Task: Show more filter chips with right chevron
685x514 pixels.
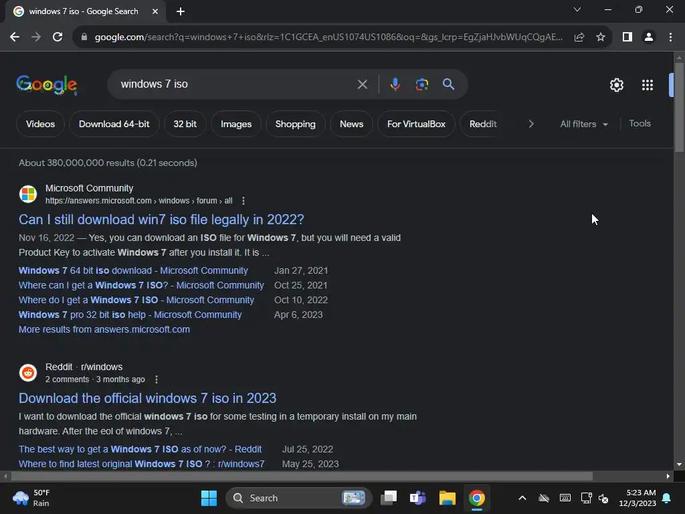Action: tap(530, 124)
